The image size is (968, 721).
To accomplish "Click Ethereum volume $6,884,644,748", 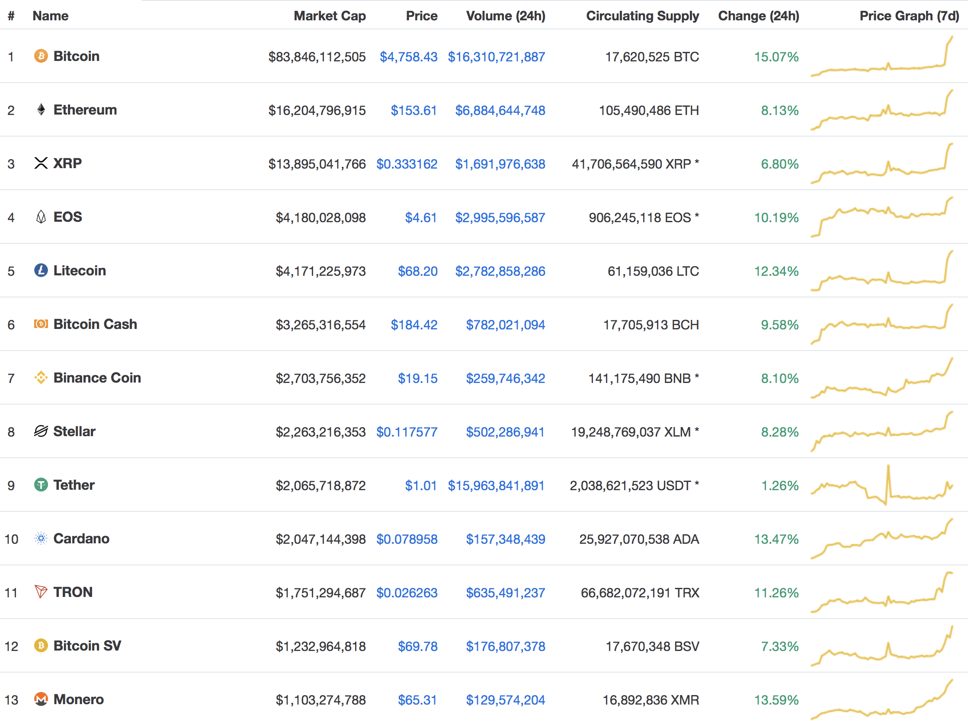I will (500, 110).
